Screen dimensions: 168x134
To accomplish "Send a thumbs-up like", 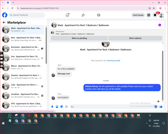I will click(161, 107).
